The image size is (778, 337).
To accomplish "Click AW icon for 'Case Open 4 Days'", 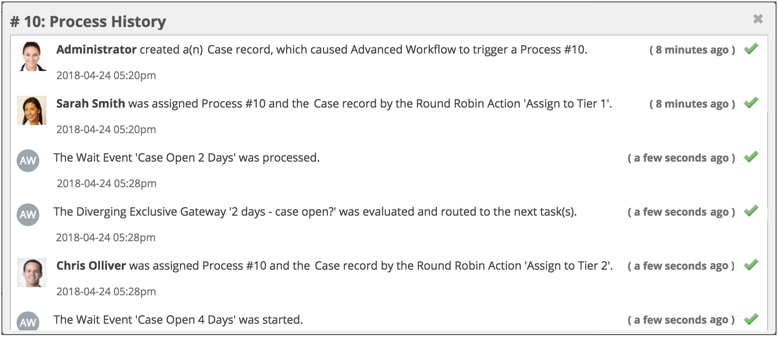I will coord(28,322).
